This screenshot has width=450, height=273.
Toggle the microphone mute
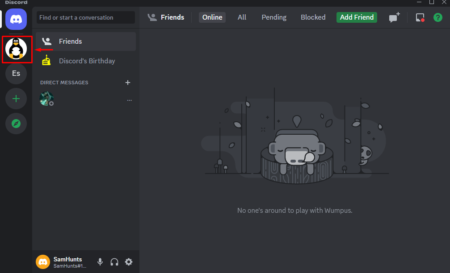point(100,262)
